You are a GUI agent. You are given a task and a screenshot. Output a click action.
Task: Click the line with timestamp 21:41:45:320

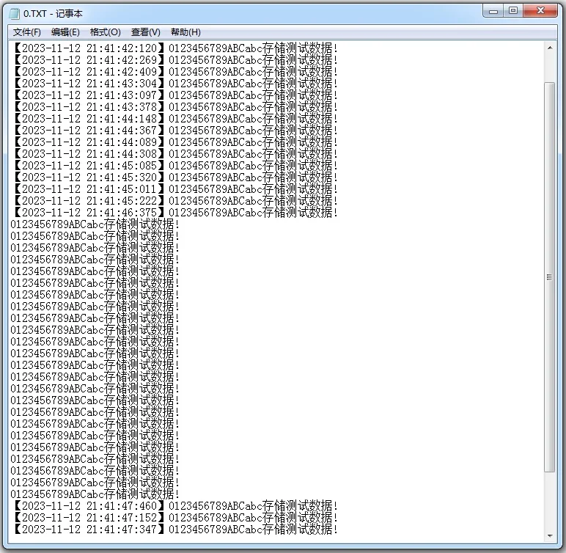pyautogui.click(x=175, y=177)
